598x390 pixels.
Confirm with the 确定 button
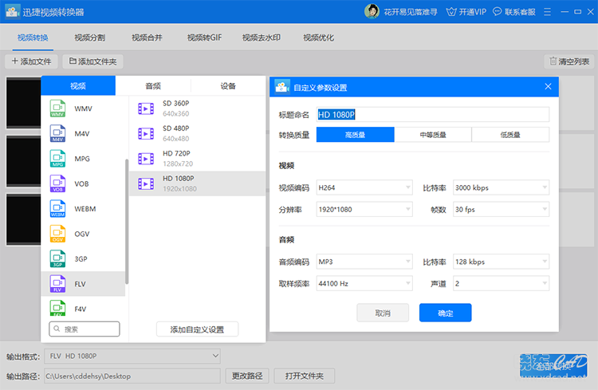click(x=445, y=313)
